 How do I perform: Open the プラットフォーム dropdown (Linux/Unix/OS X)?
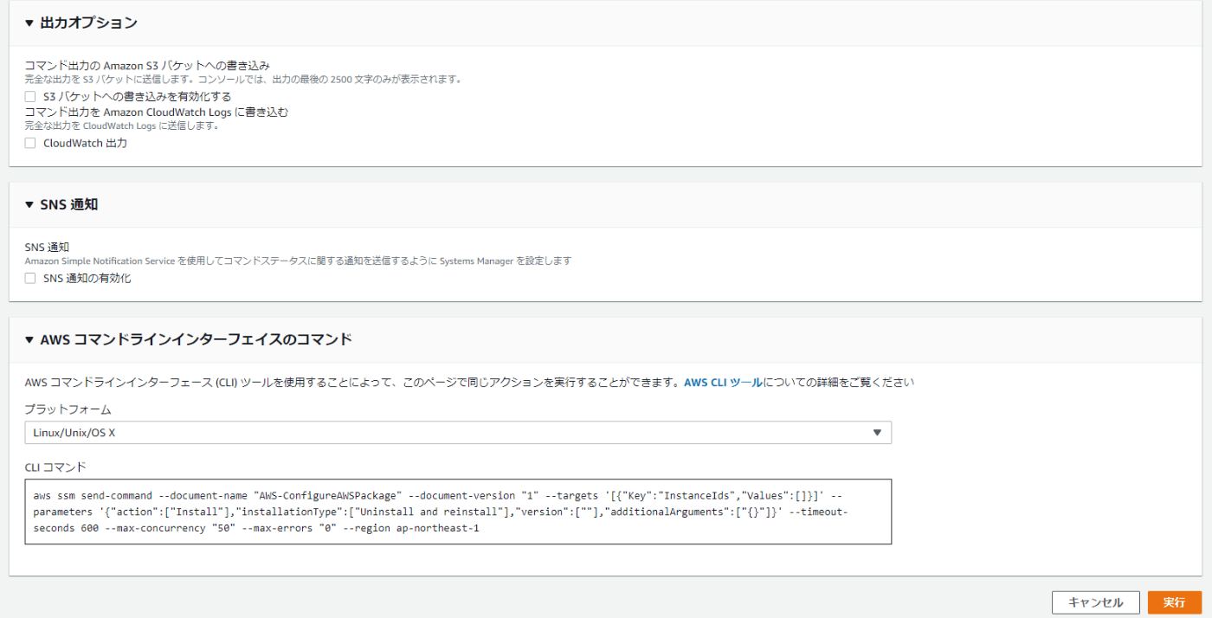coord(458,433)
